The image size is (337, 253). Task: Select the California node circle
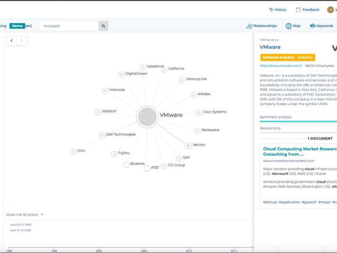164,70
